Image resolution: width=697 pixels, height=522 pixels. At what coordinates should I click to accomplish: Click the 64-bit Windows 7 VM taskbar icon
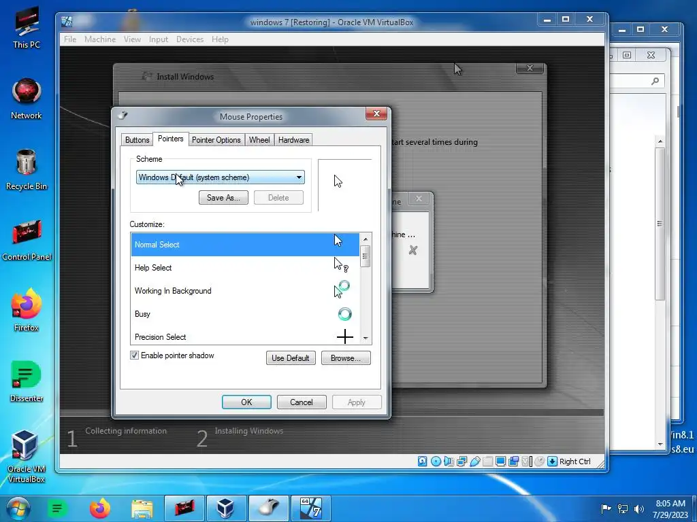tap(310, 508)
